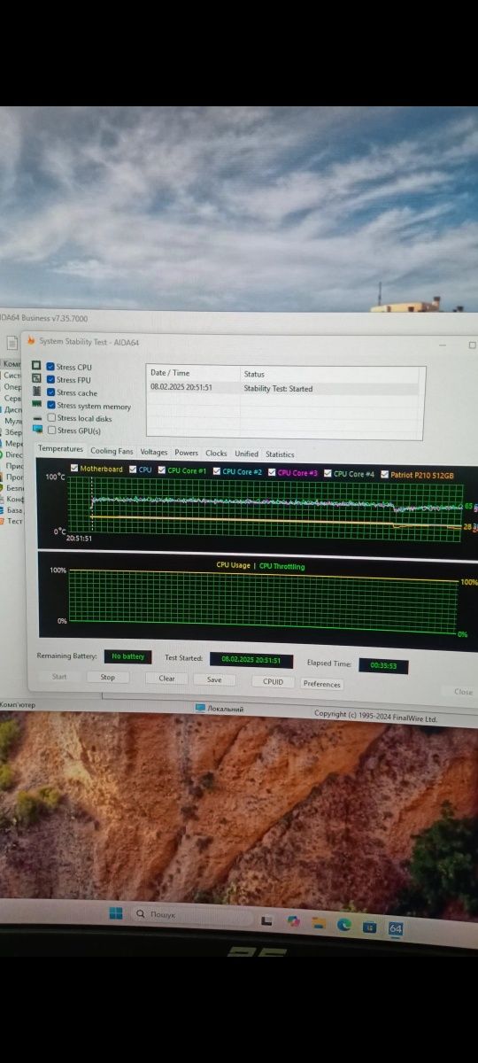Click the CPU chip icon beside Stress CPU
Image resolution: width=478 pixels, height=1063 pixels.
point(37,366)
